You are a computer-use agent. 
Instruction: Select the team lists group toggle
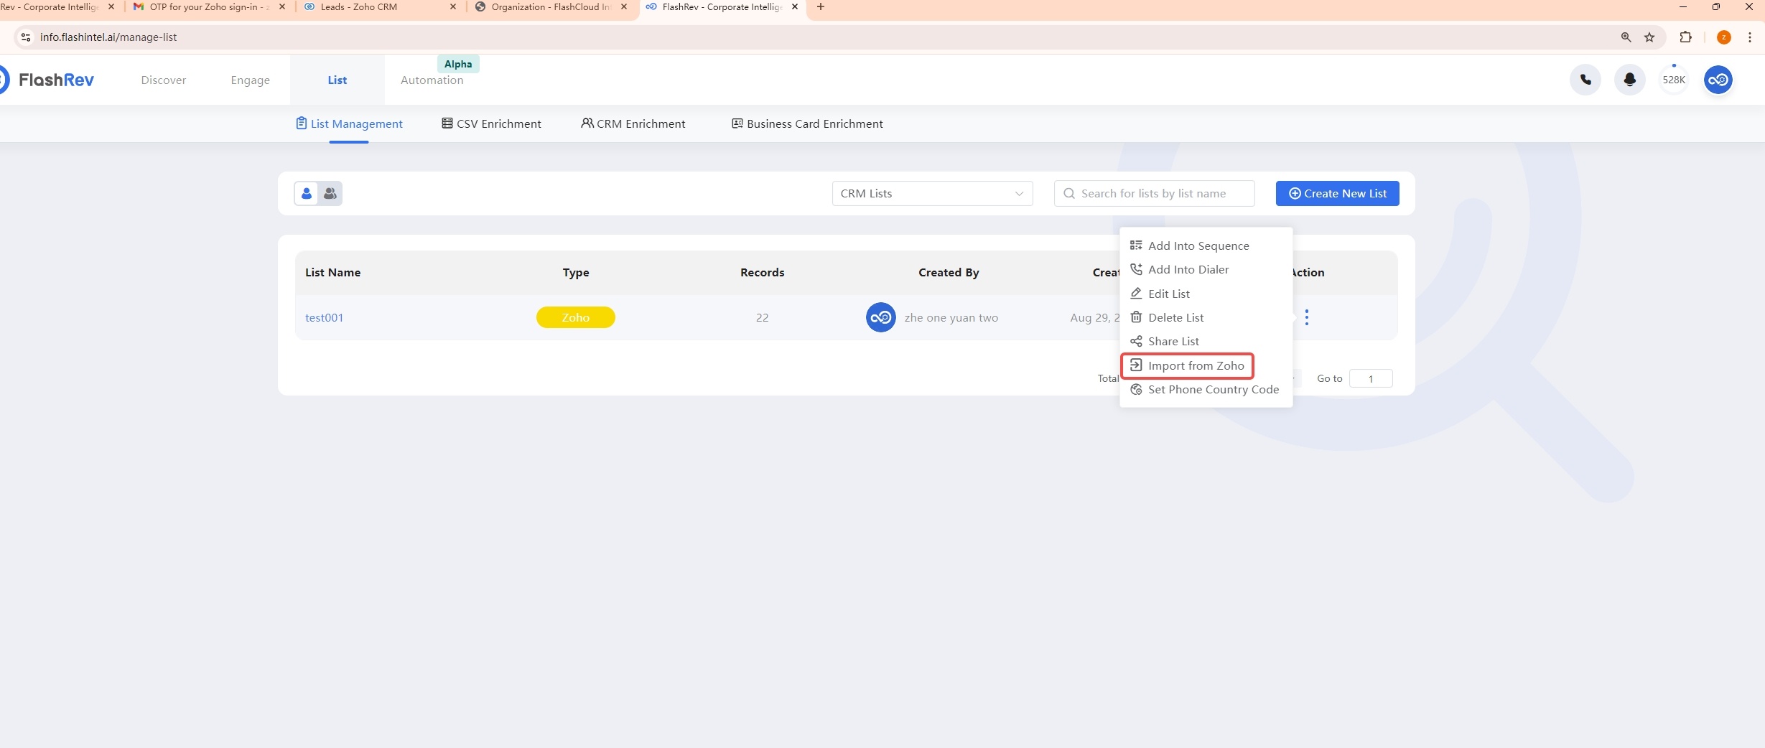coord(330,193)
